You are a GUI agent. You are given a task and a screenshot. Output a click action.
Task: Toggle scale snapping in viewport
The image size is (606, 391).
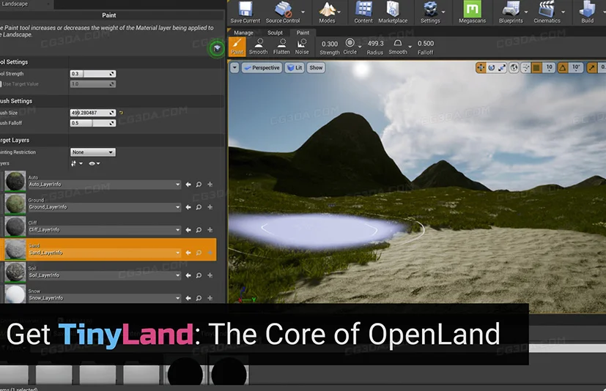[591, 67]
